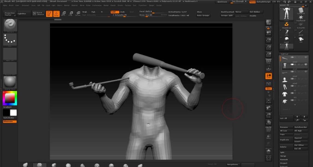Toggle M material mode

click(102, 12)
